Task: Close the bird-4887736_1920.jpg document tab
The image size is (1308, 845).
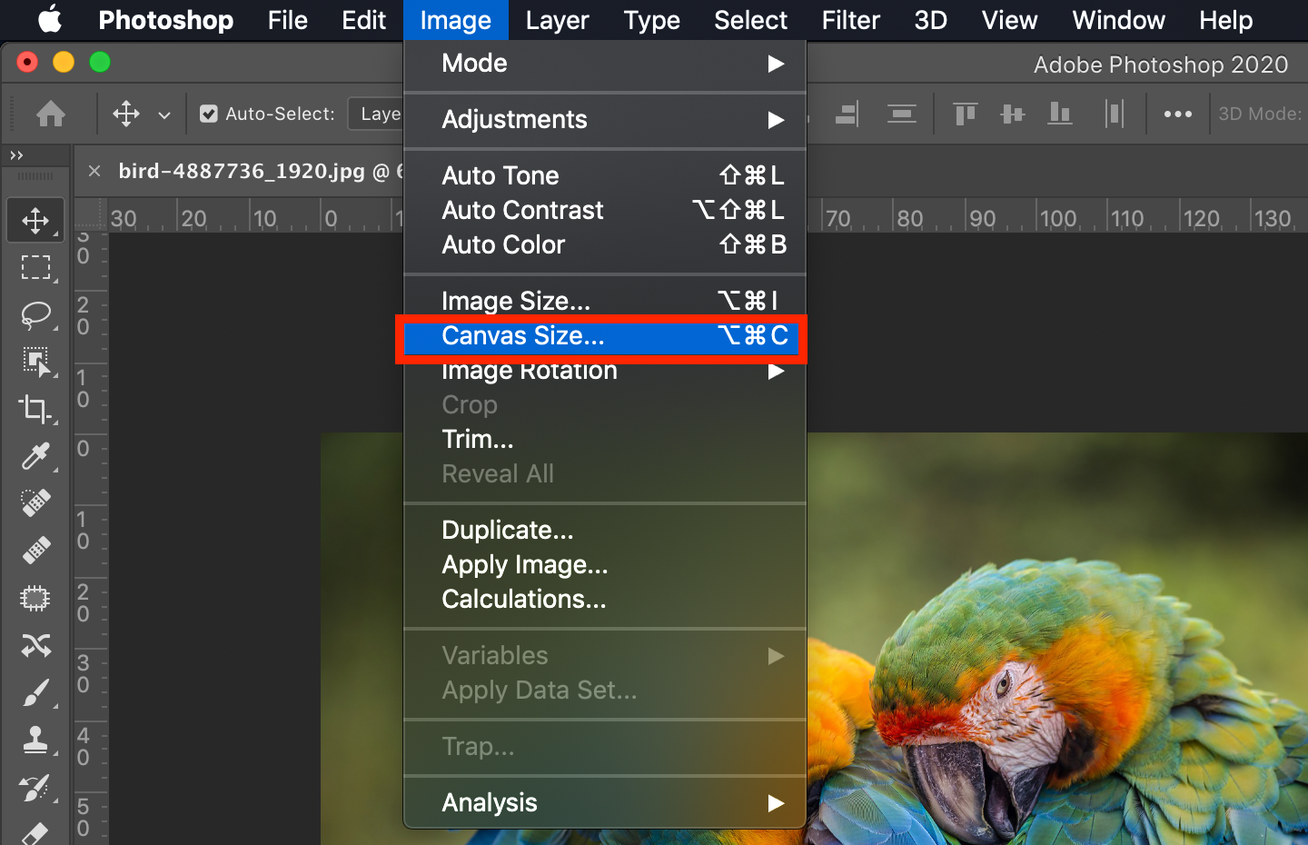Action: point(94,171)
